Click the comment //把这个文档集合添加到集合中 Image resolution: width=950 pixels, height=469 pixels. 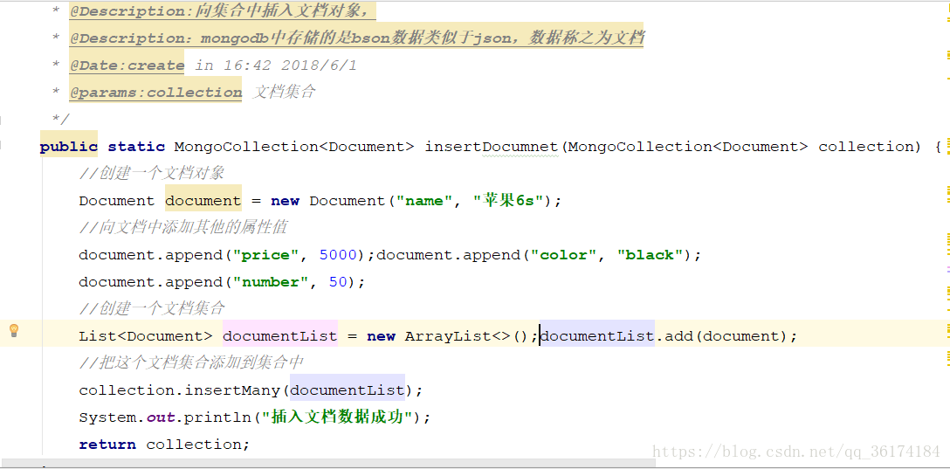[x=191, y=362]
